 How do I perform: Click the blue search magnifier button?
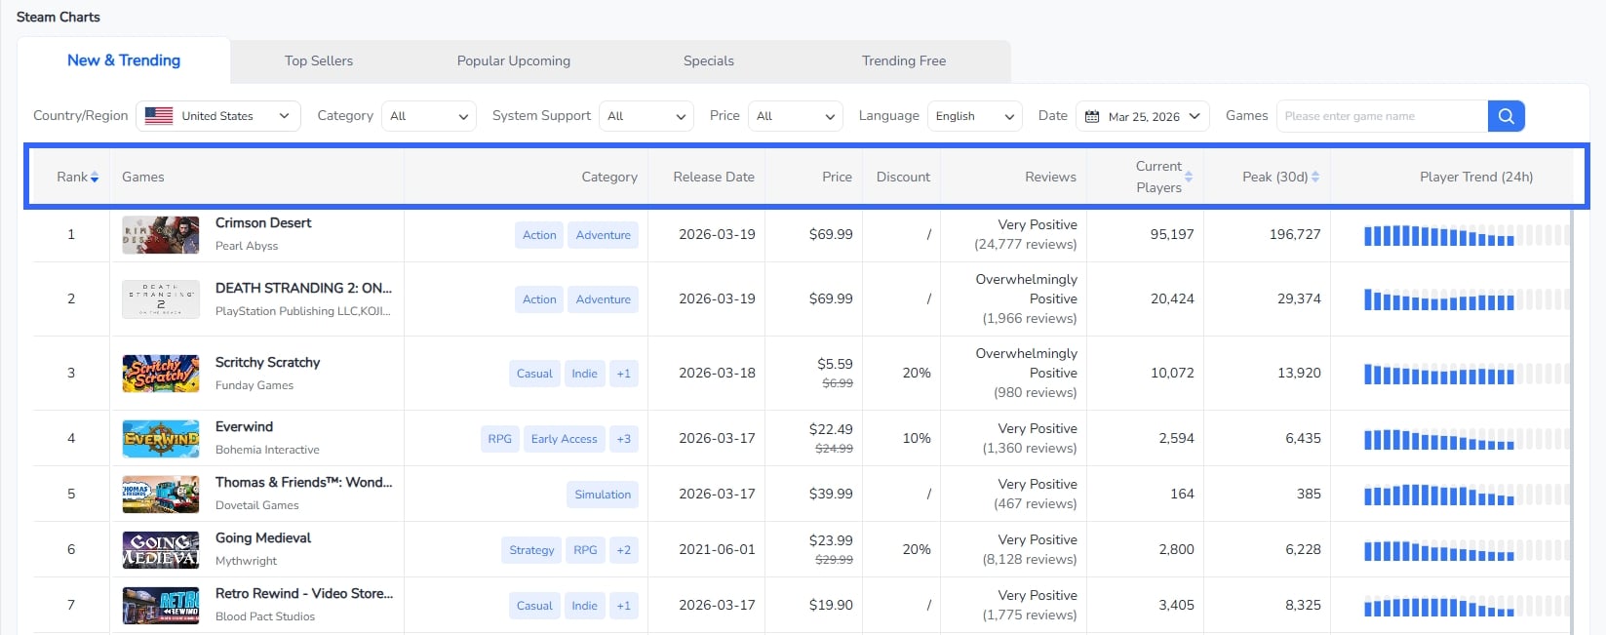[1506, 116]
